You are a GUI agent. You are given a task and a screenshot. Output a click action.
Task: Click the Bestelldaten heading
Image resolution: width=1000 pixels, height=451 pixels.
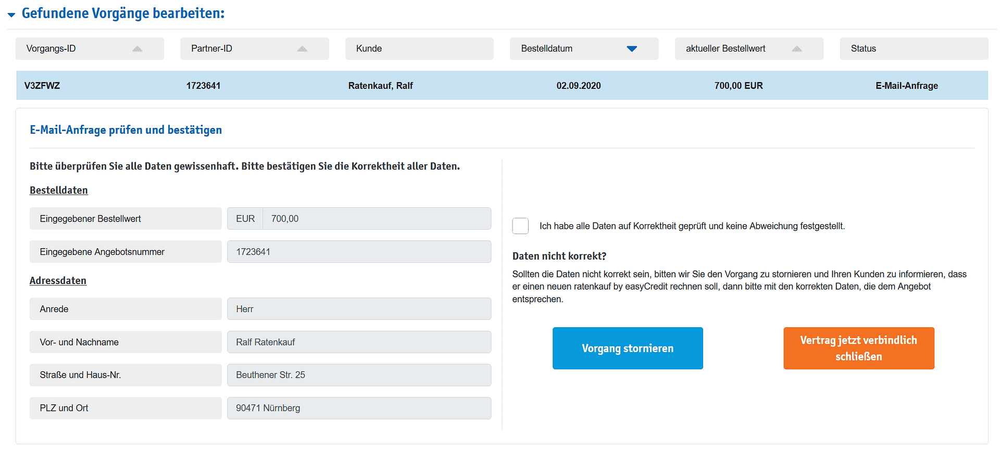(x=58, y=190)
